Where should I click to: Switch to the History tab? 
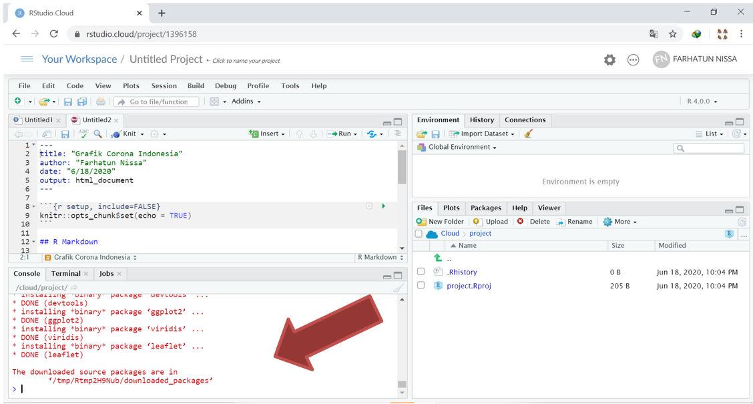(x=482, y=120)
